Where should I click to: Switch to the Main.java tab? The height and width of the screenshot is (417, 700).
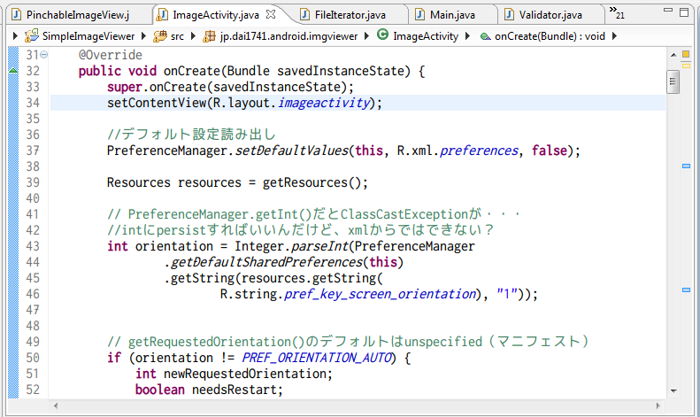pos(452,15)
